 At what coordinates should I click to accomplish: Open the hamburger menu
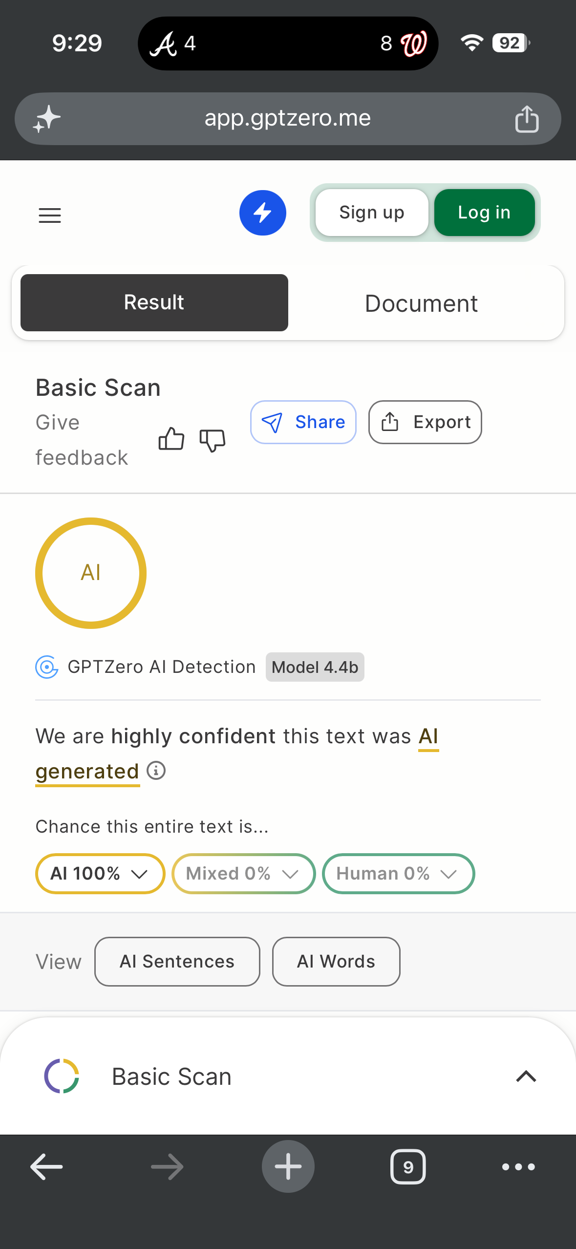[50, 215]
